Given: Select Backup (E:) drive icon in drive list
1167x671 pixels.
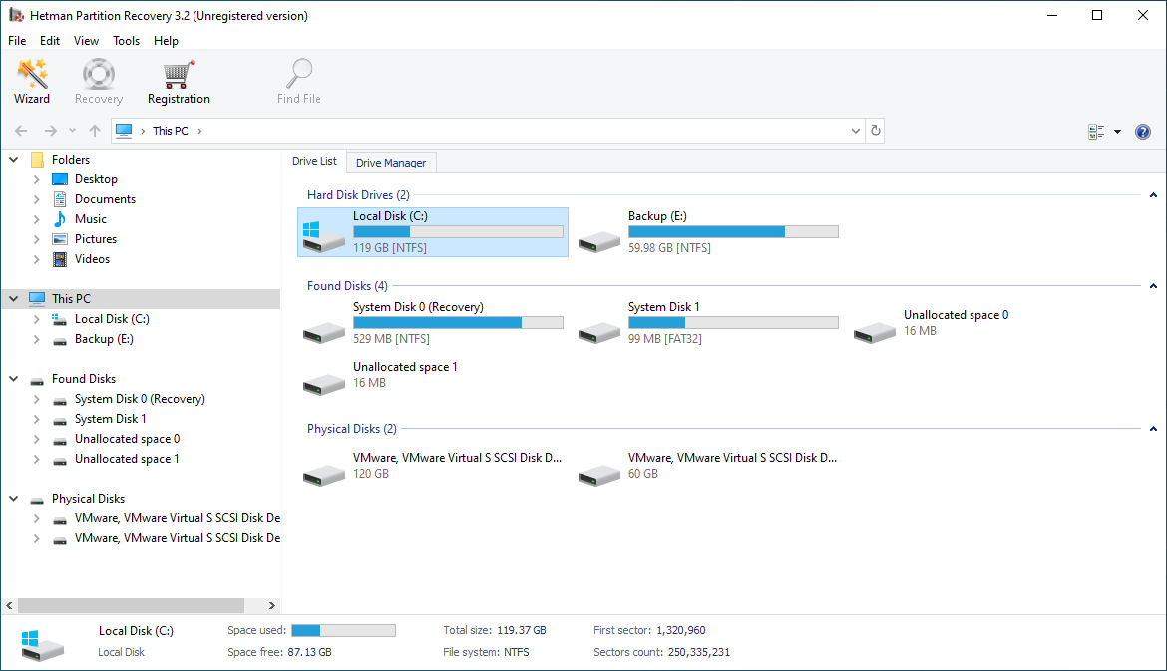Looking at the screenshot, I should (599, 240).
